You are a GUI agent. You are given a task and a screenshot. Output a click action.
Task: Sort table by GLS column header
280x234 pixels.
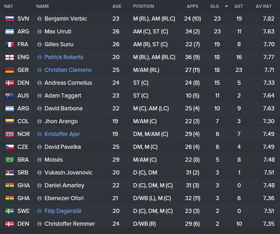point(214,6)
